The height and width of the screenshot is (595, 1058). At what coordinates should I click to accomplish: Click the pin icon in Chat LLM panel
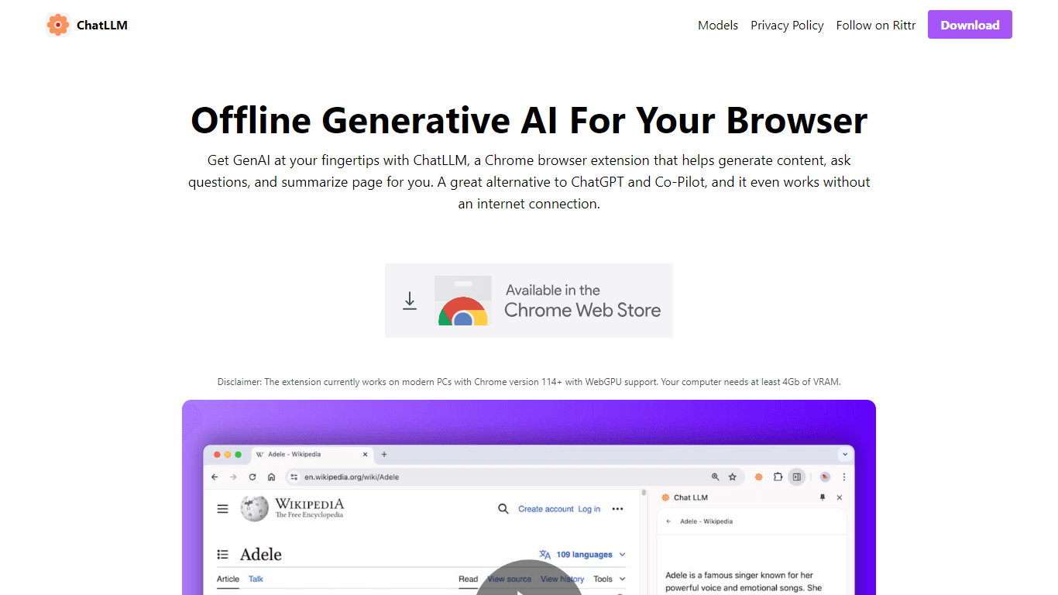coord(823,497)
